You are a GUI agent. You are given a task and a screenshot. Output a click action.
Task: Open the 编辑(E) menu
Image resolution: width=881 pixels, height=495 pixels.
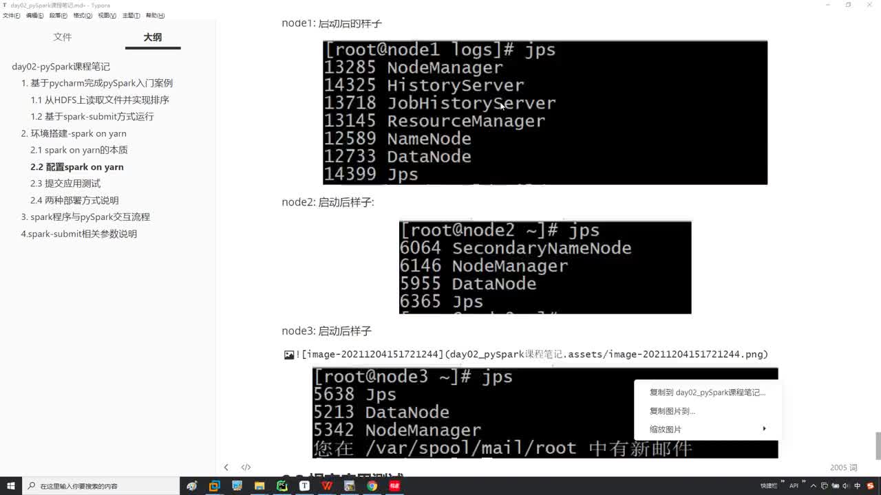click(34, 15)
